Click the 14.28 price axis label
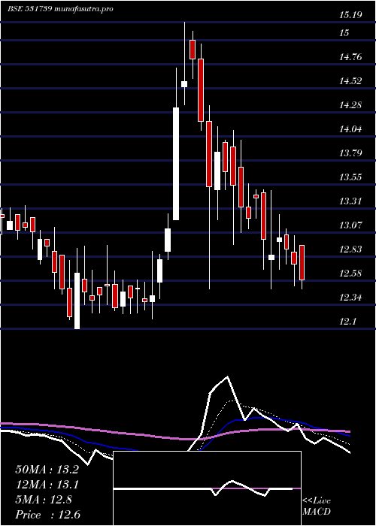This screenshot has height=526, width=376. pyautogui.click(x=350, y=105)
